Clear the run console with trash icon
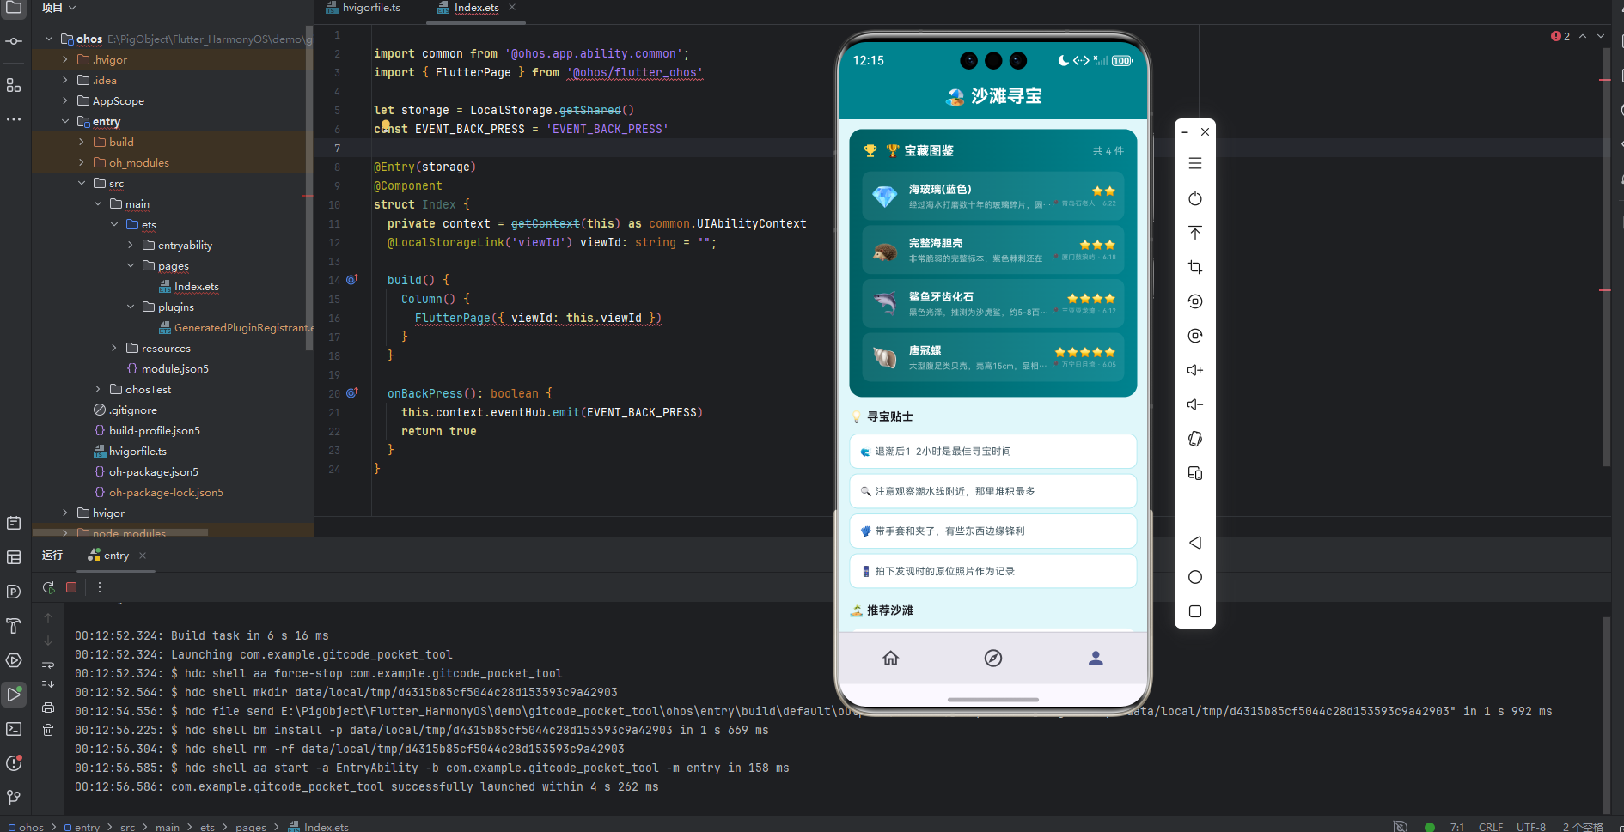 click(x=48, y=730)
